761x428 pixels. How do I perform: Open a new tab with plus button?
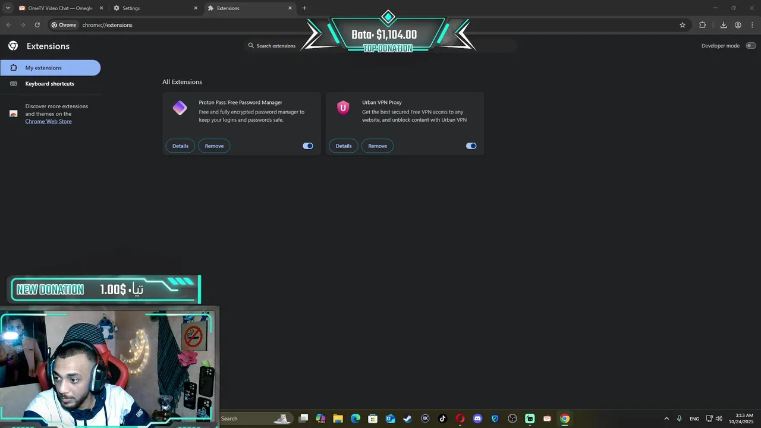304,8
